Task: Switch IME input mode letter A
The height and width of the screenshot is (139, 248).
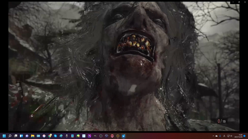Action: (224, 136)
